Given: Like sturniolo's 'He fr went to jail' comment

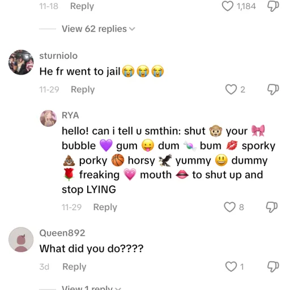Looking at the screenshot, I should coord(231,89).
